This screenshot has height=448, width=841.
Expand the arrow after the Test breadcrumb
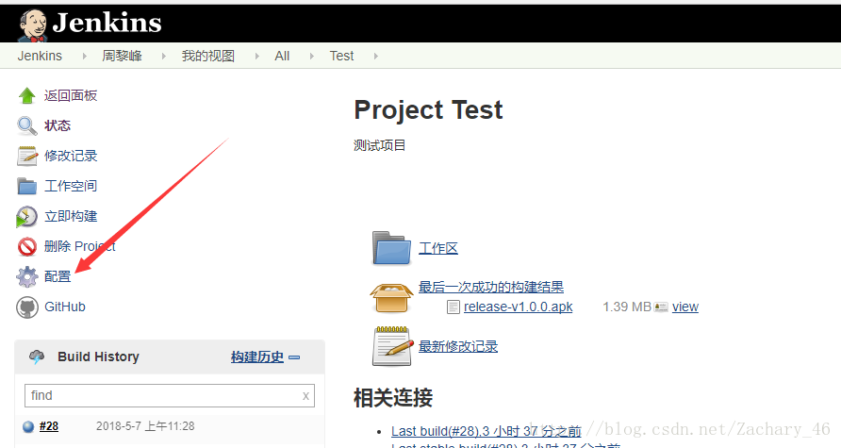click(375, 56)
